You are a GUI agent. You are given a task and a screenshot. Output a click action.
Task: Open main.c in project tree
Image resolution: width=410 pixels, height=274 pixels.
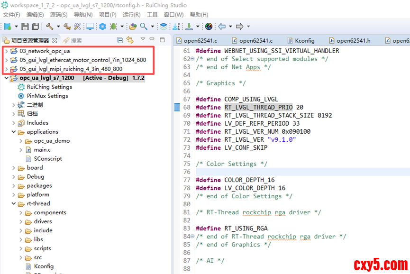[x=42, y=150]
